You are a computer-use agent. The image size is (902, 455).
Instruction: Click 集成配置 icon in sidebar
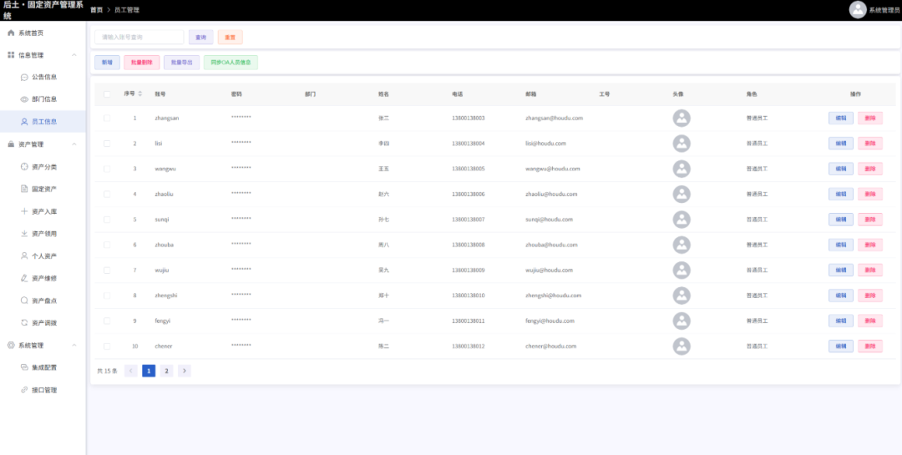[24, 367]
